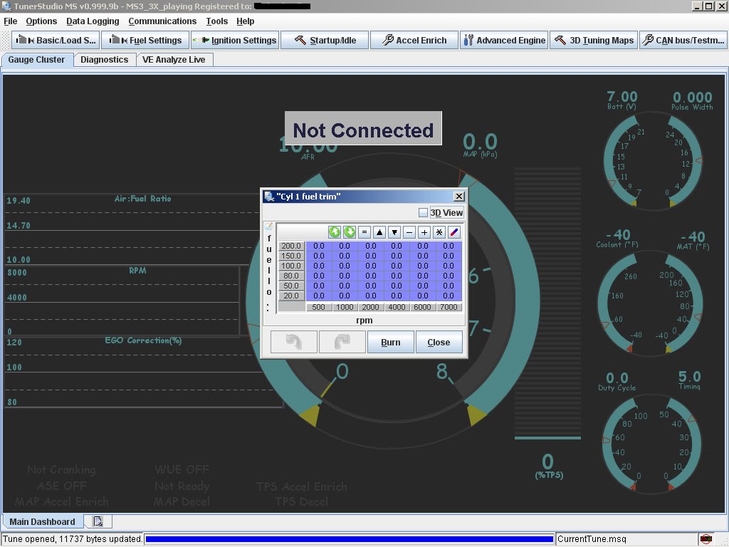Open the Fuel Settings toolbar menu
This screenshot has width=729, height=547.
[145, 40]
